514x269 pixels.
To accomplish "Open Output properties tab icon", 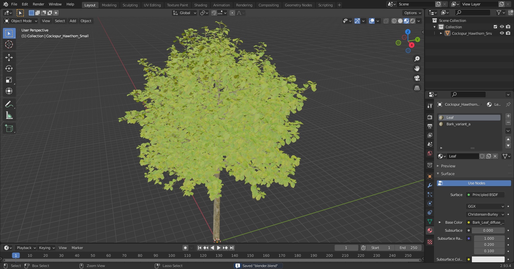I will (x=430, y=126).
